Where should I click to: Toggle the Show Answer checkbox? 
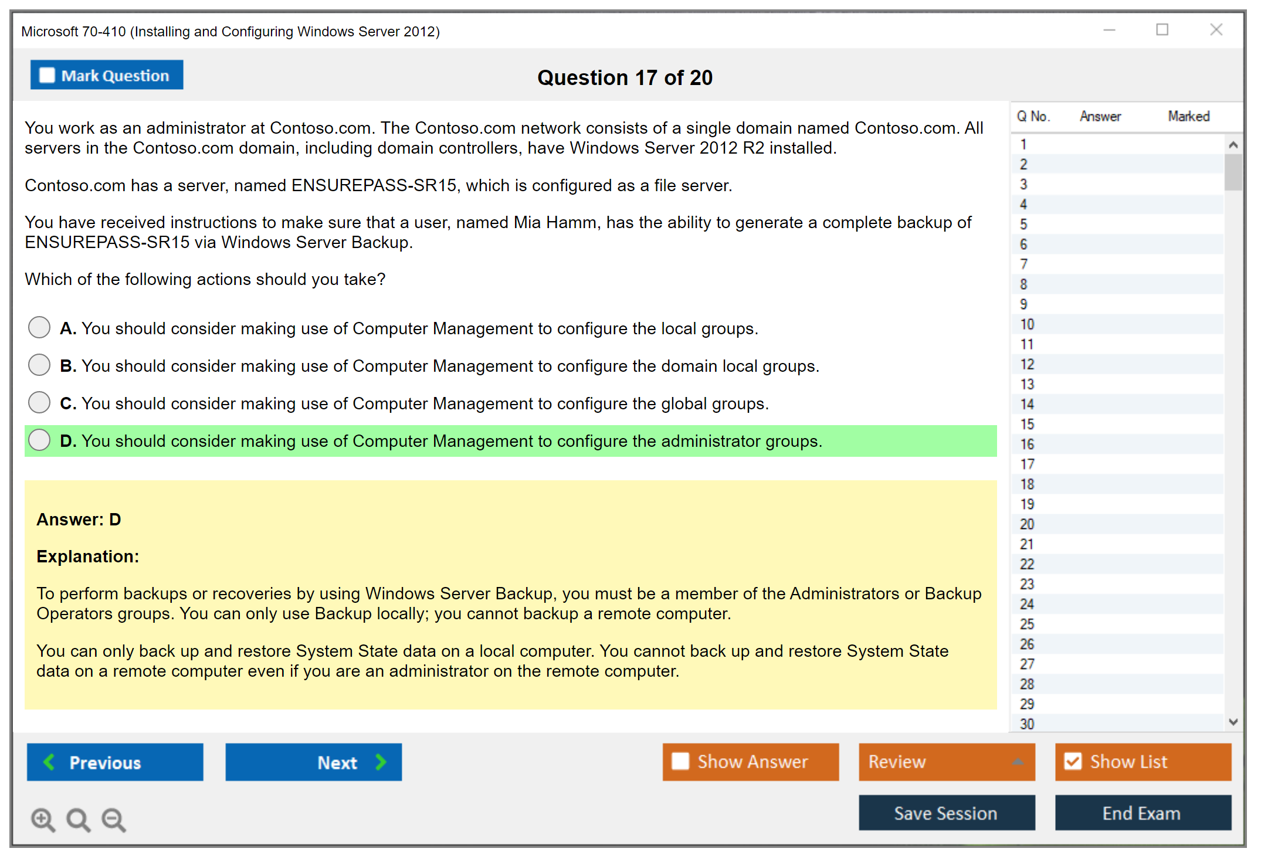(x=680, y=761)
